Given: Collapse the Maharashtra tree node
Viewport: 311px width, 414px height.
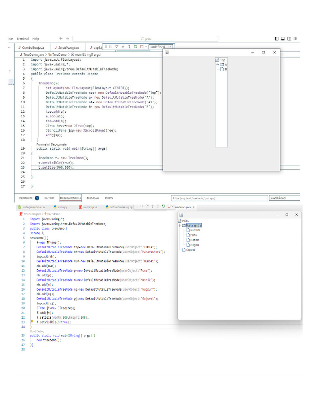Looking at the screenshot, I should pyautogui.click(x=180, y=226).
